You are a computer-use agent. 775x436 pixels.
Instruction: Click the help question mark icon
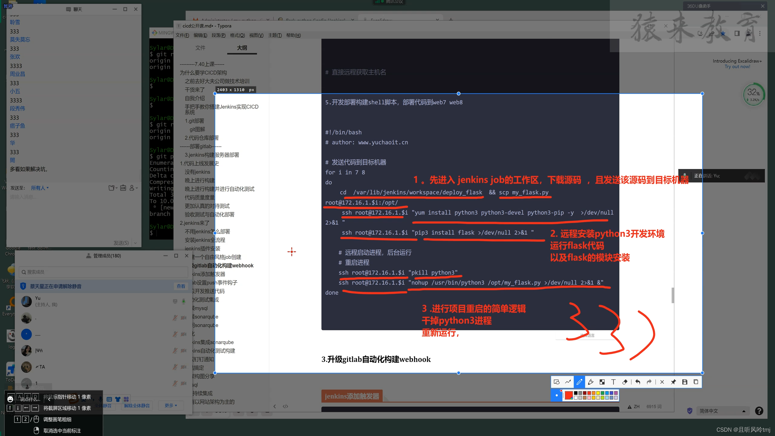click(x=759, y=411)
